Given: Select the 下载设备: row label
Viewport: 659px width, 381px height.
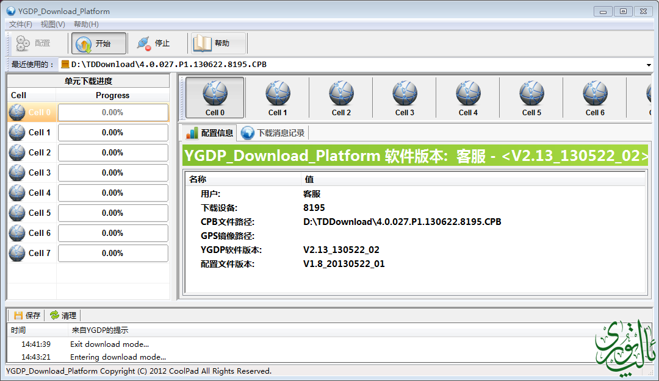Looking at the screenshot, I should pyautogui.click(x=219, y=208).
